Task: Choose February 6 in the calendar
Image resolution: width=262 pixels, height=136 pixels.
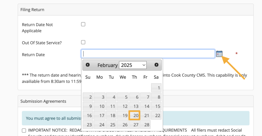Action: (135, 97)
